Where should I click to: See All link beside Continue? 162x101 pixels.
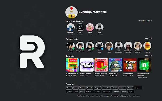point(149,56)
